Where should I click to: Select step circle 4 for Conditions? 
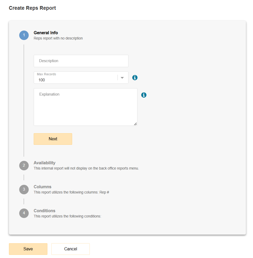tap(24, 213)
